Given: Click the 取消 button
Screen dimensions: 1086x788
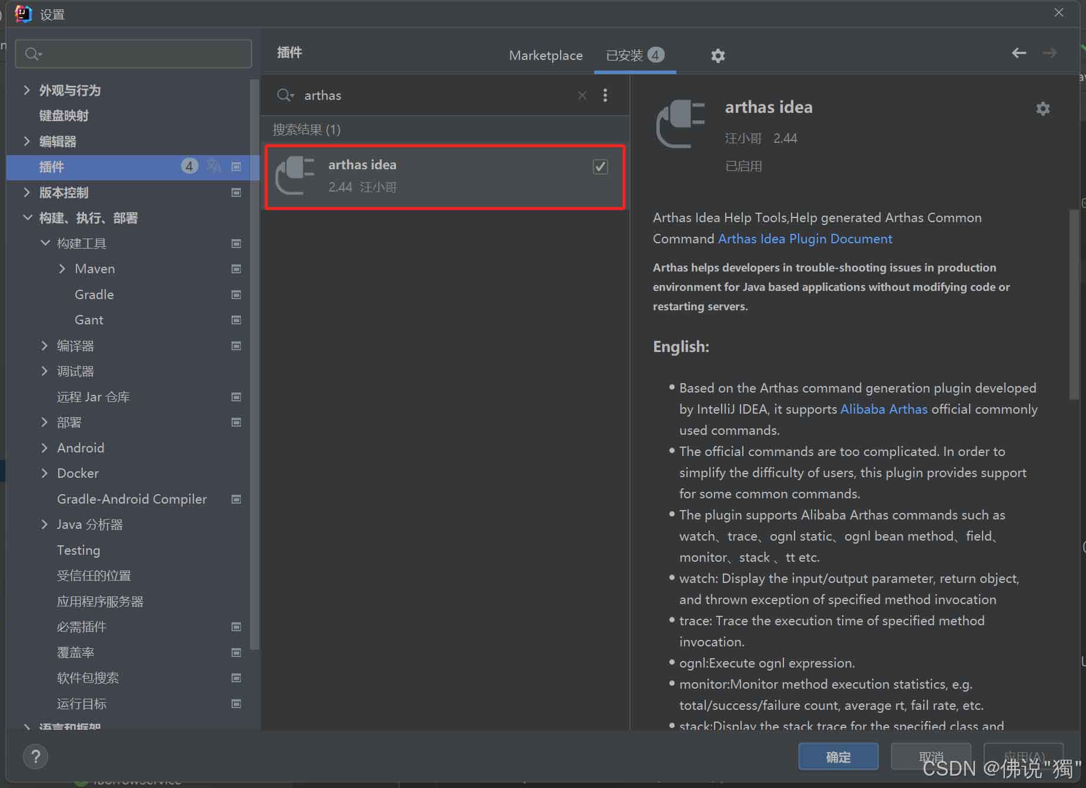Looking at the screenshot, I should [x=931, y=757].
